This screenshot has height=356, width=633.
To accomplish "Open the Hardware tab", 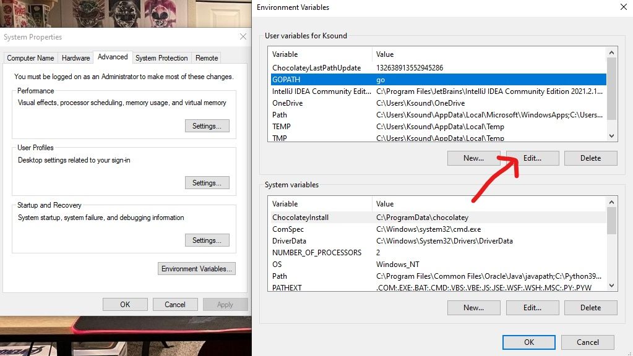I will (x=76, y=58).
